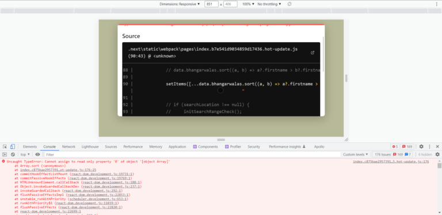
Task: Open react-dom.development.js:292:1 link
Action: tap(93, 190)
